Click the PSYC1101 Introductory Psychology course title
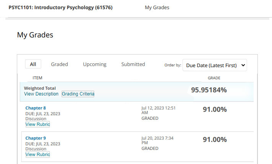Viewport: 272px width, 164px height. [x=60, y=8]
